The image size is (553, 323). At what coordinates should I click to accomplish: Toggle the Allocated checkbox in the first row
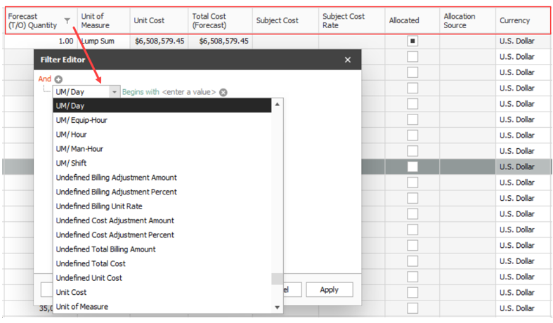tap(412, 41)
